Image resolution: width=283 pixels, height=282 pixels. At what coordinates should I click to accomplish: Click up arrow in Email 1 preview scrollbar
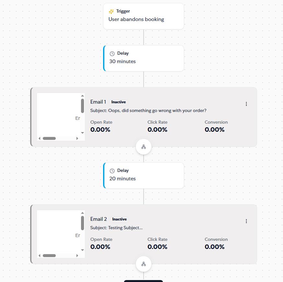(82, 96)
